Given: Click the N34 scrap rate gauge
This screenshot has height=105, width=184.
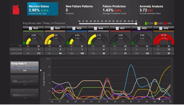Looking at the screenshot, I should [x=55, y=39].
